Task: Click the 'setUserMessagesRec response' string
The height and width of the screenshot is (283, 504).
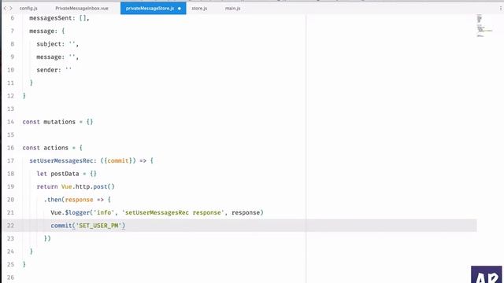Action: pyautogui.click(x=173, y=212)
